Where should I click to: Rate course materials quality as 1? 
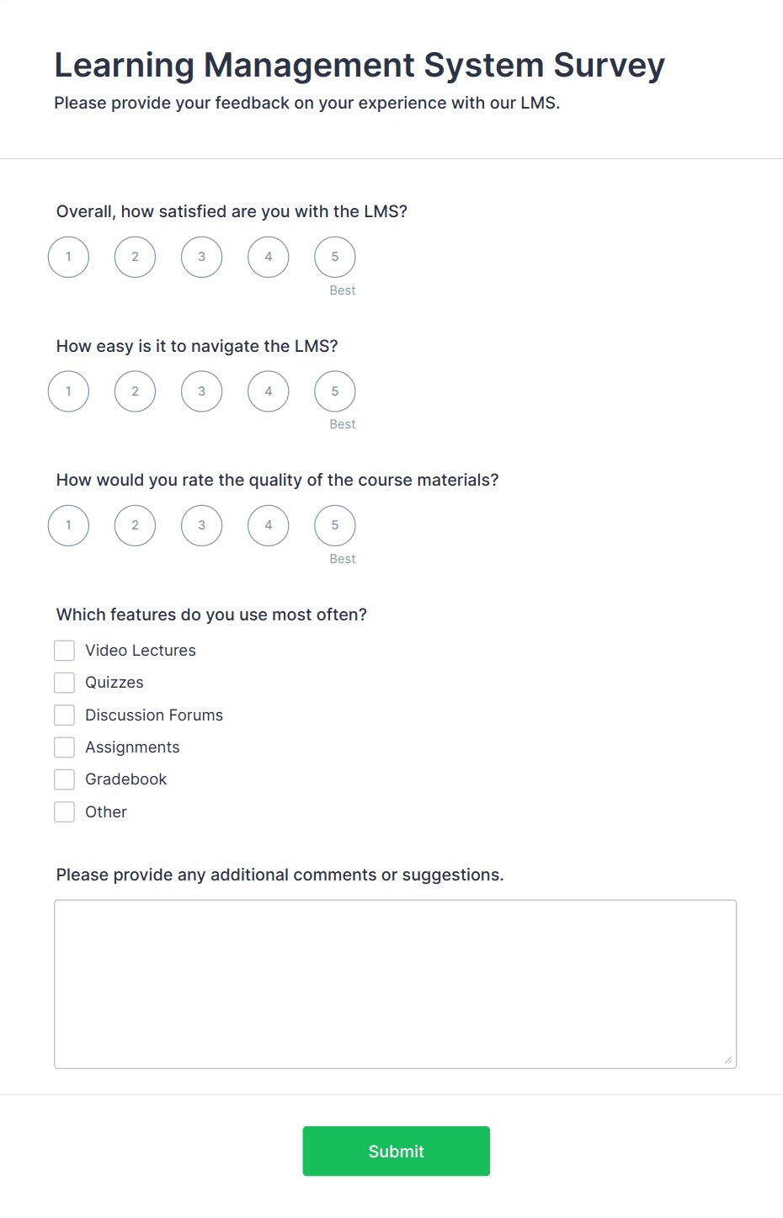point(68,525)
